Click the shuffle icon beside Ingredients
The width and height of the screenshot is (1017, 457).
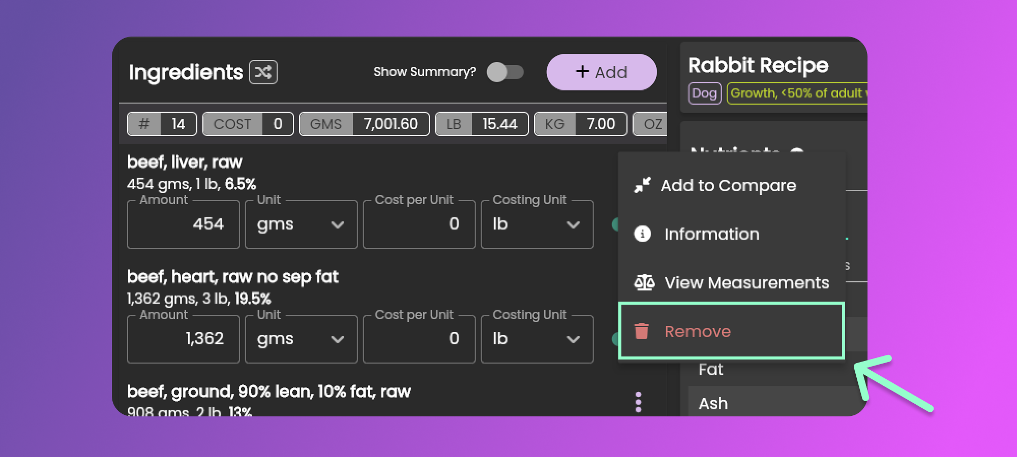263,72
